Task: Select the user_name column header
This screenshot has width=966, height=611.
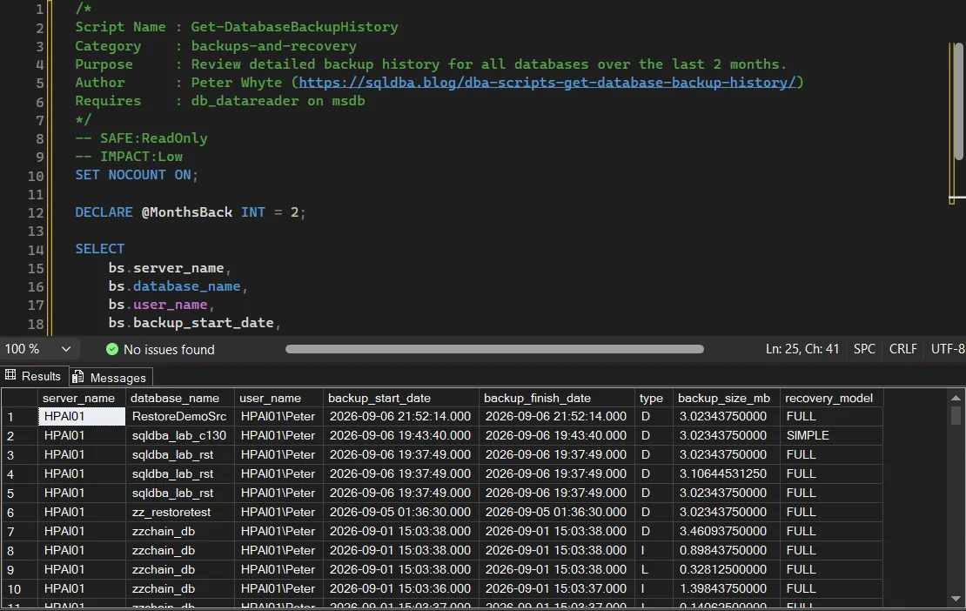Action: pos(278,398)
